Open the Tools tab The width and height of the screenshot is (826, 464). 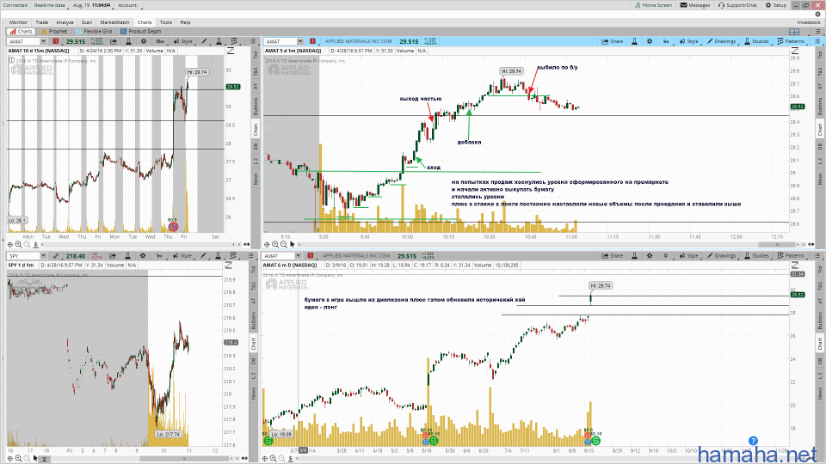tap(166, 22)
